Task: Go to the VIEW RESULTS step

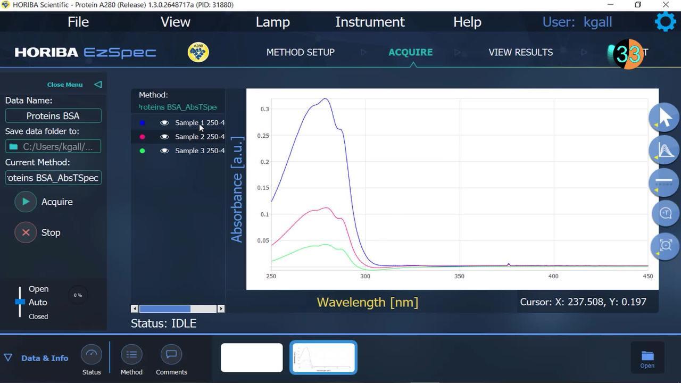Action: pyautogui.click(x=521, y=52)
